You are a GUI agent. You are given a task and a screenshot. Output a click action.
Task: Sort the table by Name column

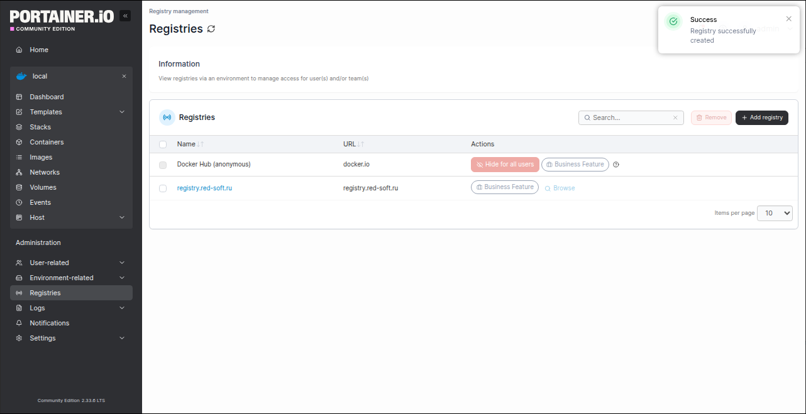187,144
